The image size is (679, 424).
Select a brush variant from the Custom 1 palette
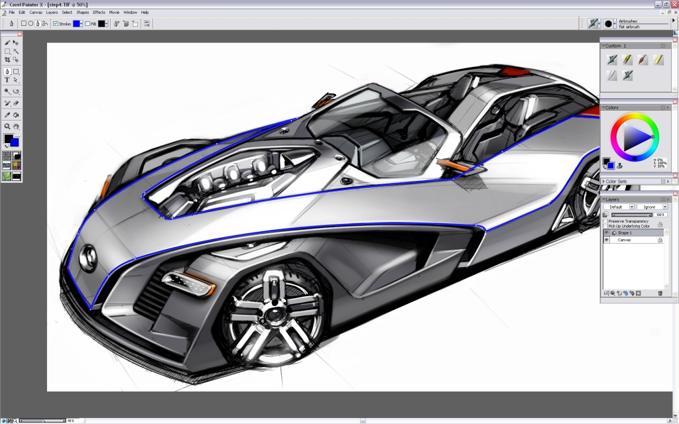(x=613, y=60)
